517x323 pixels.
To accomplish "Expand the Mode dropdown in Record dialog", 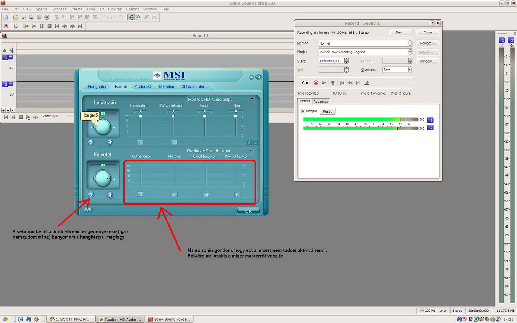I will point(410,52).
